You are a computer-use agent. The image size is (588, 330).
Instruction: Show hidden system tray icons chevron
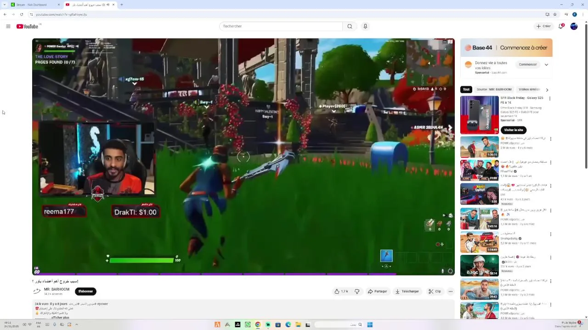[77, 324]
